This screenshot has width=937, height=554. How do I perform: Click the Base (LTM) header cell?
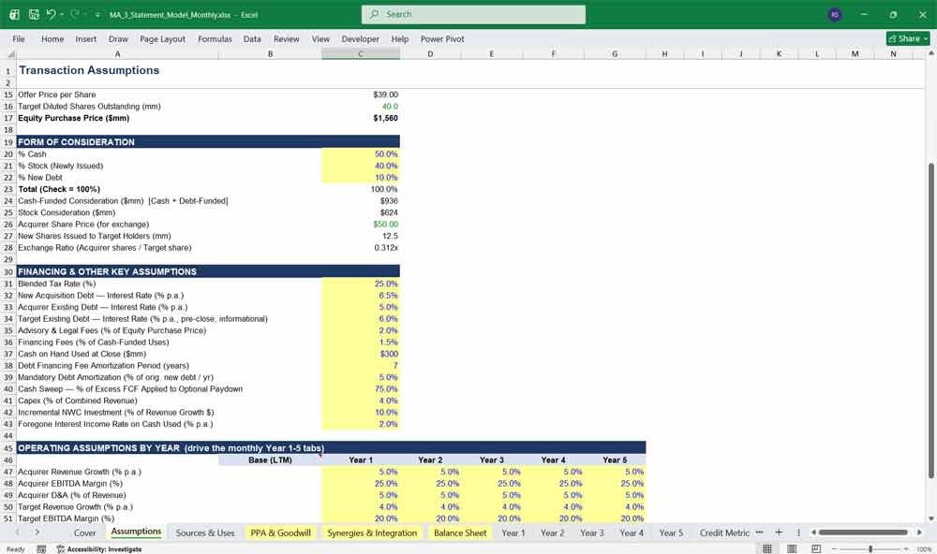[x=270, y=460]
